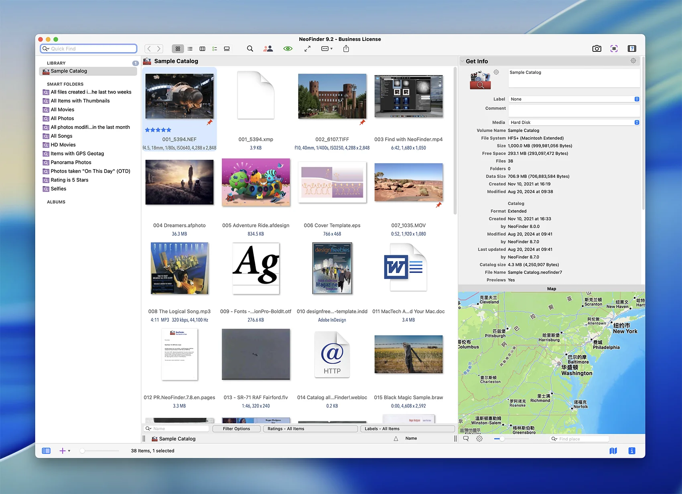Viewport: 682px width, 494px height.
Task: Select the 004 Dreamers.afphoto thumbnail
Action: 179,183
